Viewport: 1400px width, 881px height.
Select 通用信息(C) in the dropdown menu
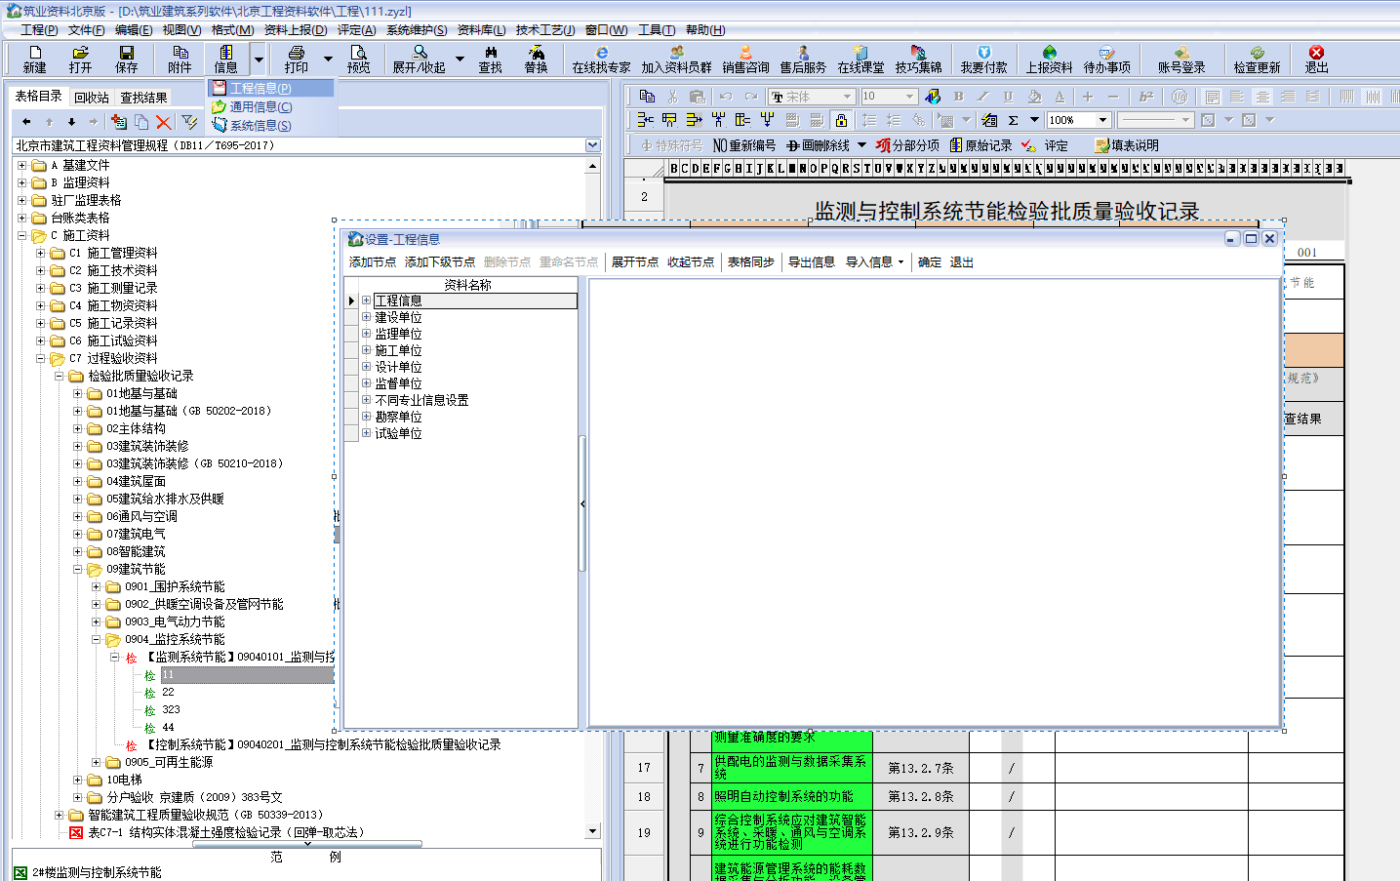click(x=271, y=106)
